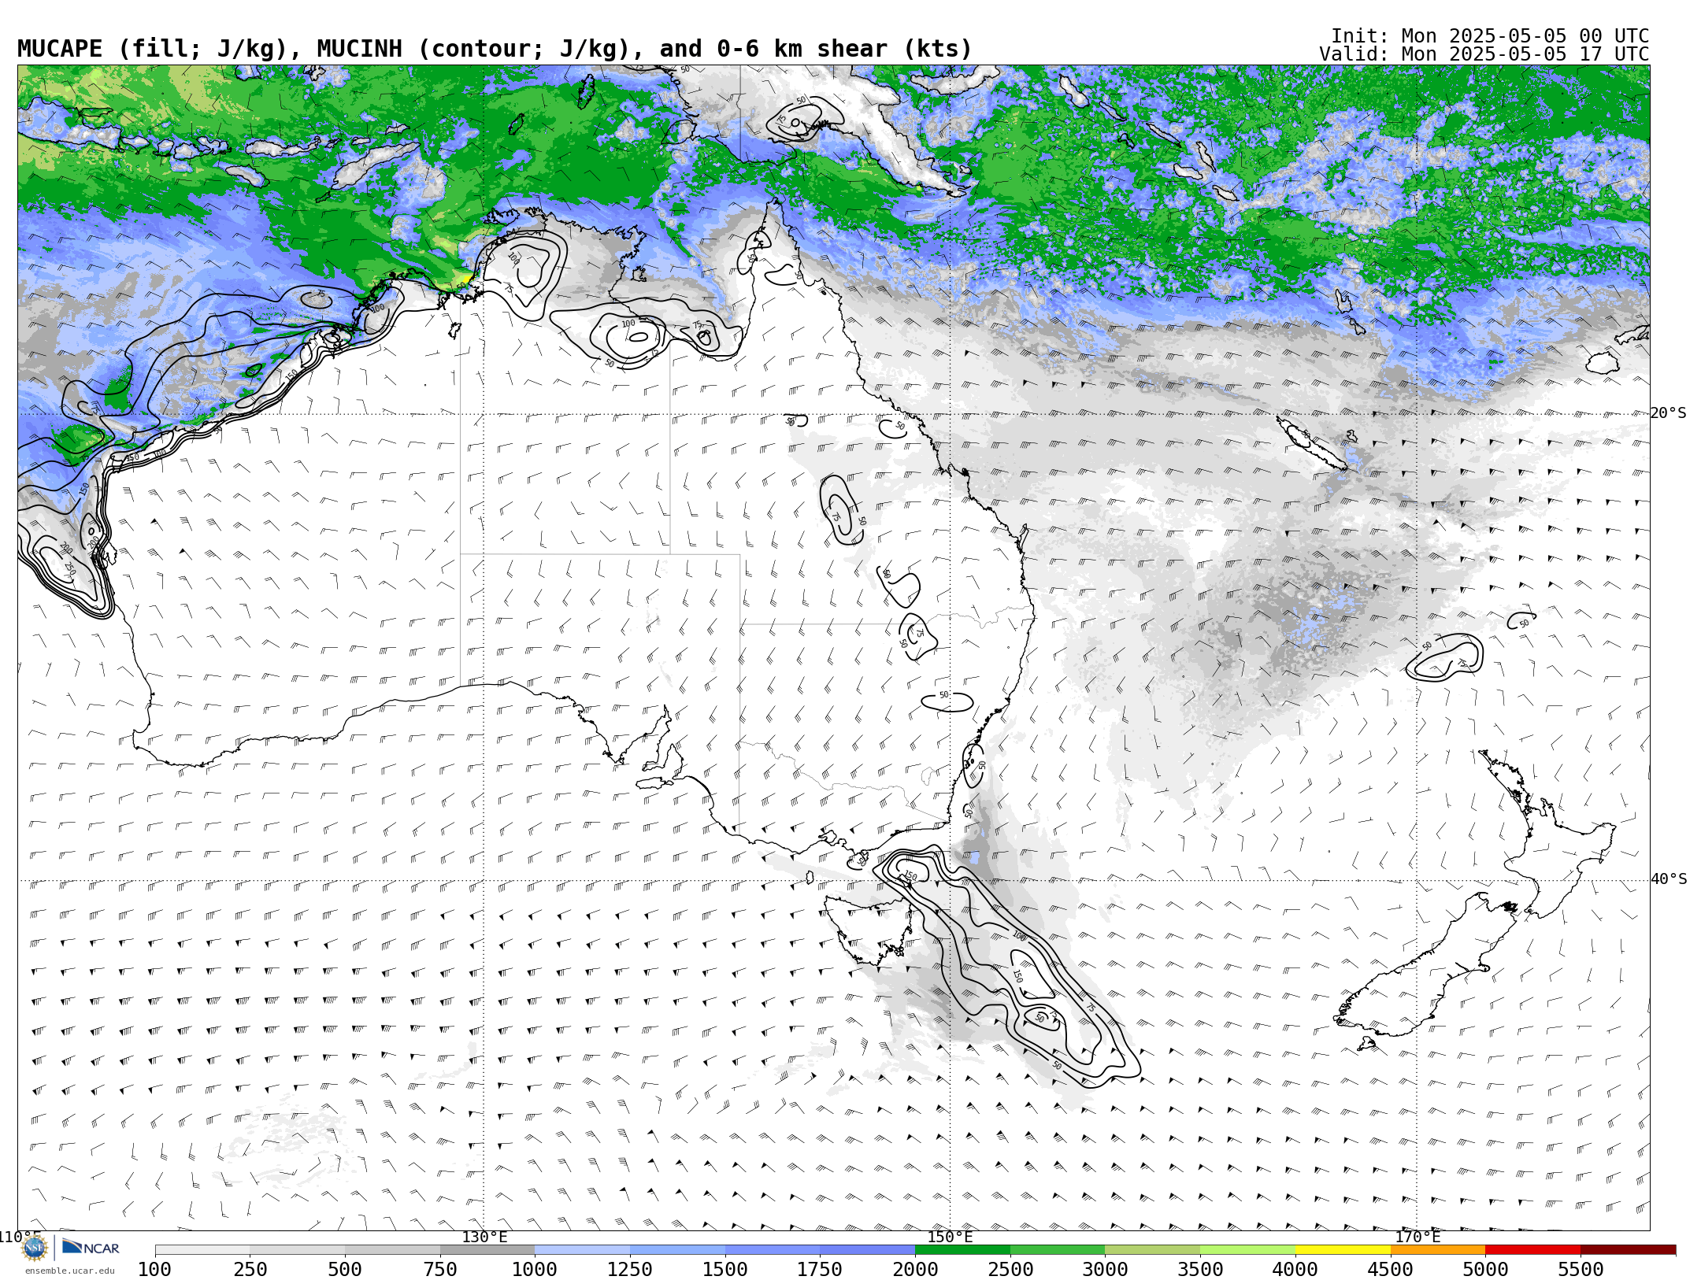1701x1280 pixels.
Task: Click the colorbar label 5500
Action: pos(1581,1270)
